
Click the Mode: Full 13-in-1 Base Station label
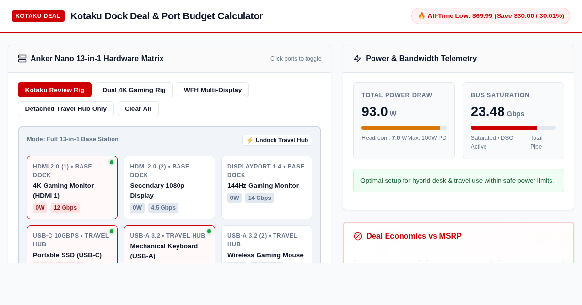coord(73,139)
